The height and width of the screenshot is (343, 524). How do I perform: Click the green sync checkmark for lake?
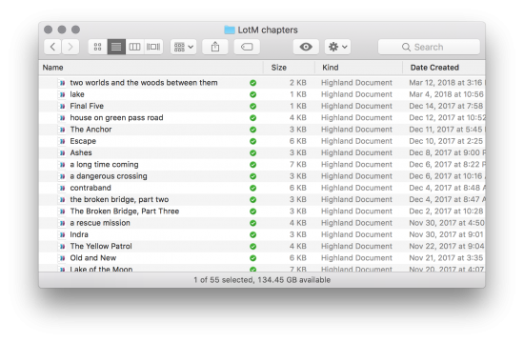(x=253, y=94)
